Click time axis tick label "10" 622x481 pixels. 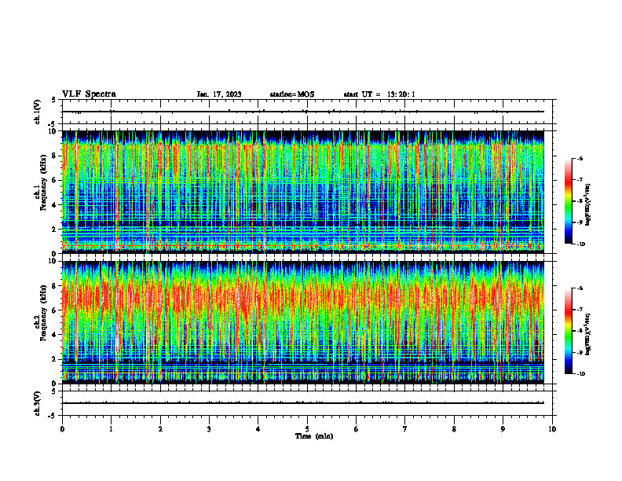552,429
